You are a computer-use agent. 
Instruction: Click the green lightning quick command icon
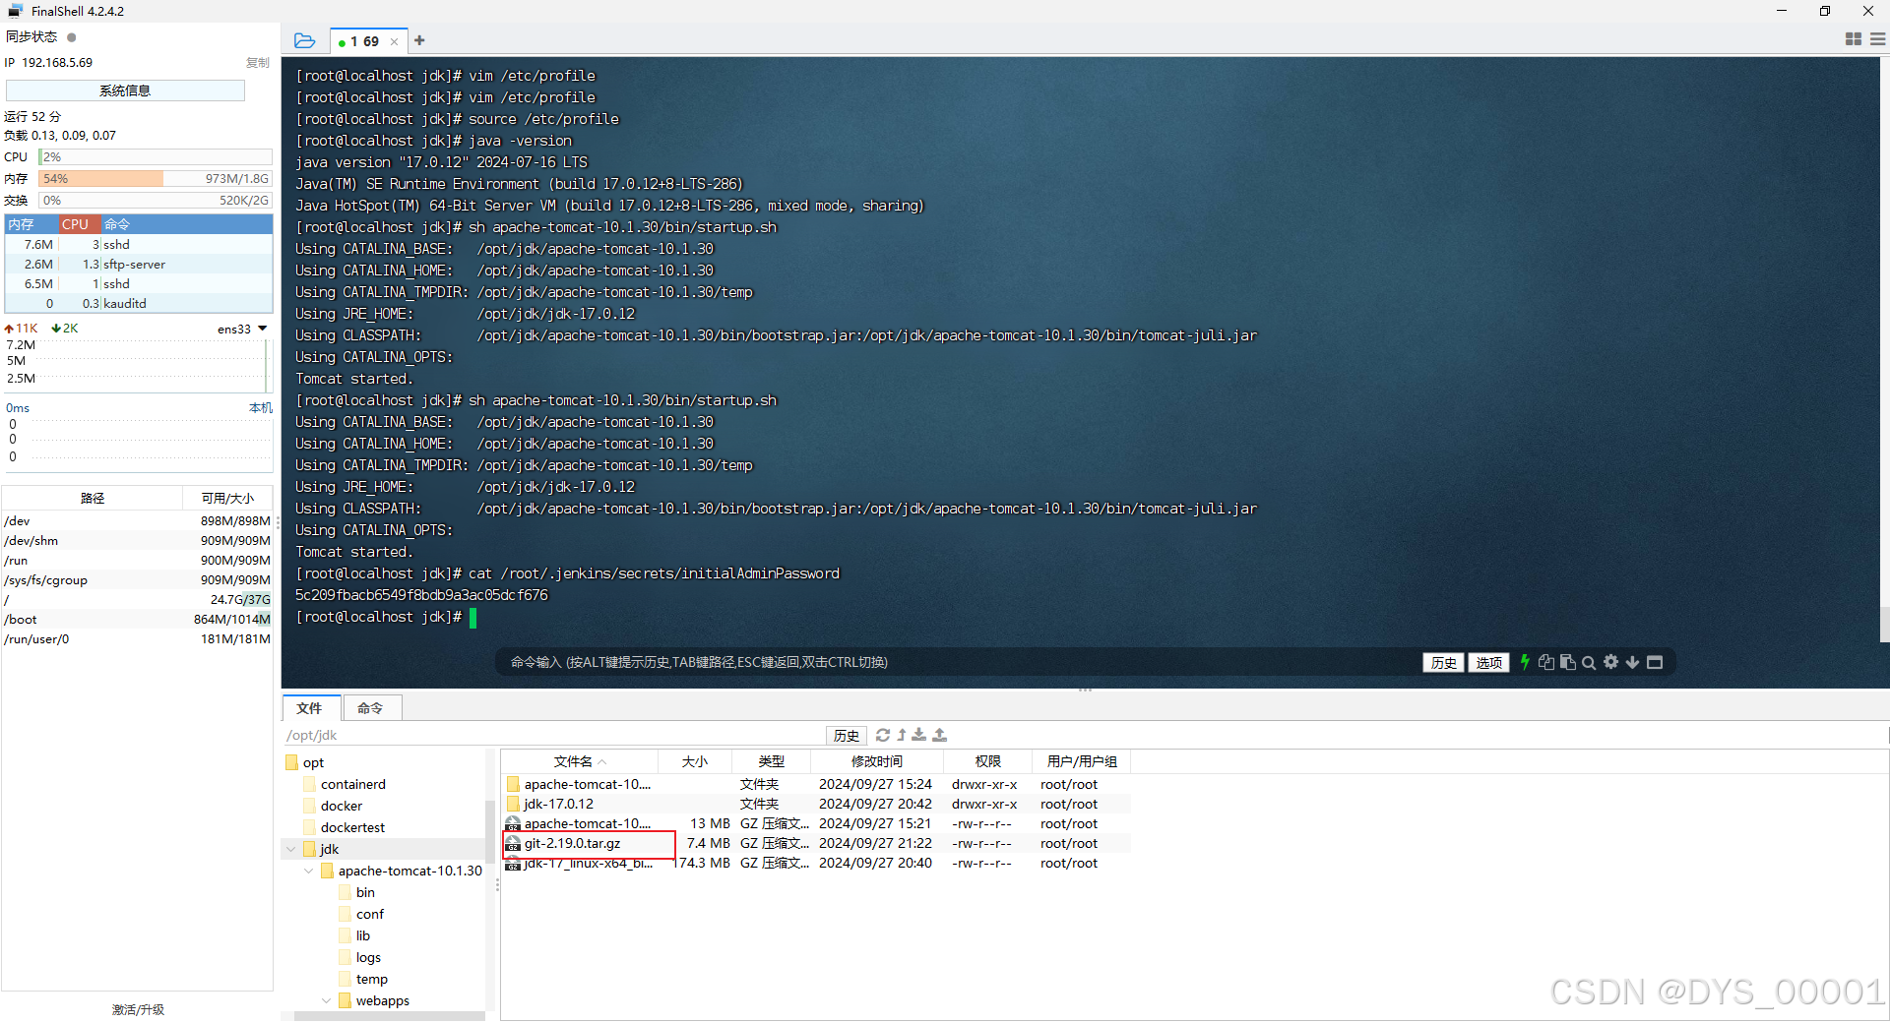1525,662
